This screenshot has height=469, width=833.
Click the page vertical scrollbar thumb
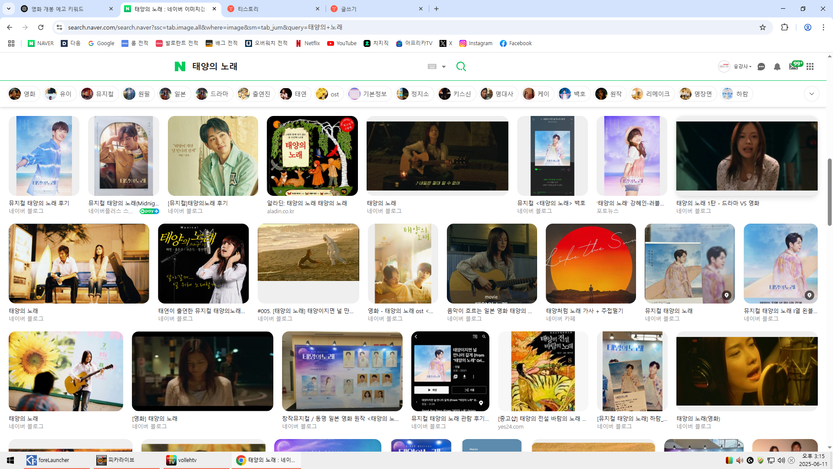[x=830, y=191]
